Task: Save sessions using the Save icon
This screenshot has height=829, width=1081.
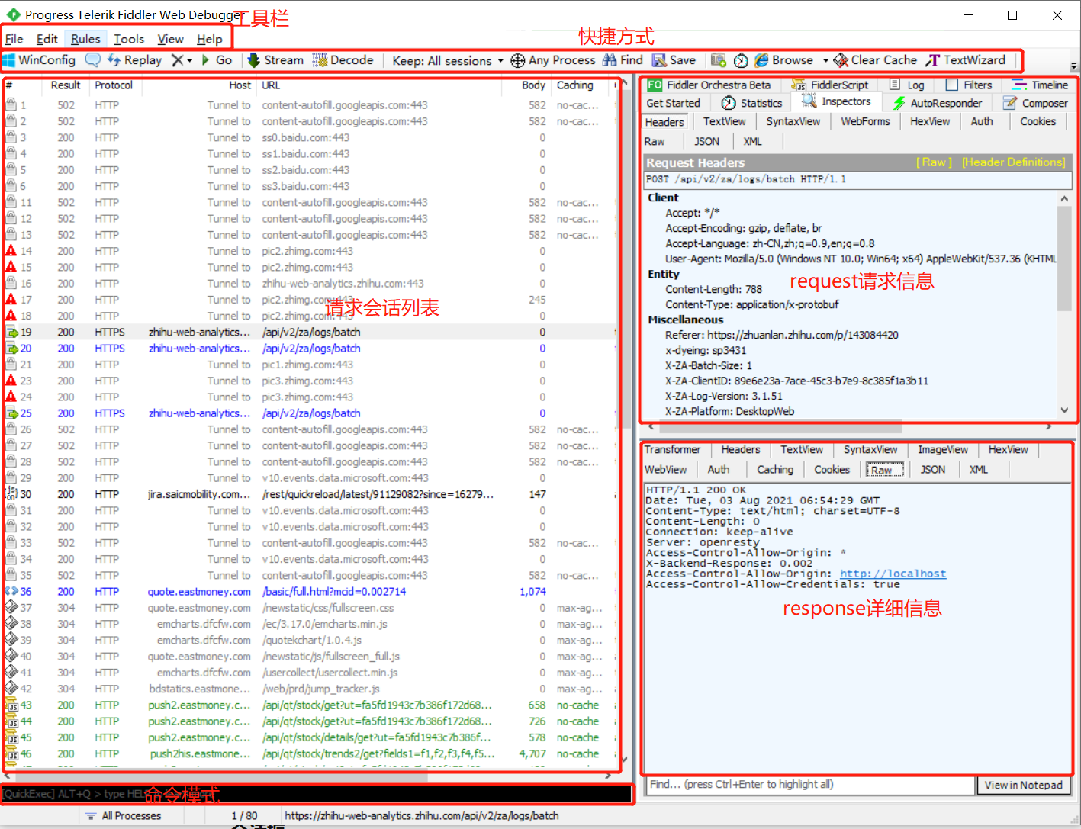Action: (674, 60)
